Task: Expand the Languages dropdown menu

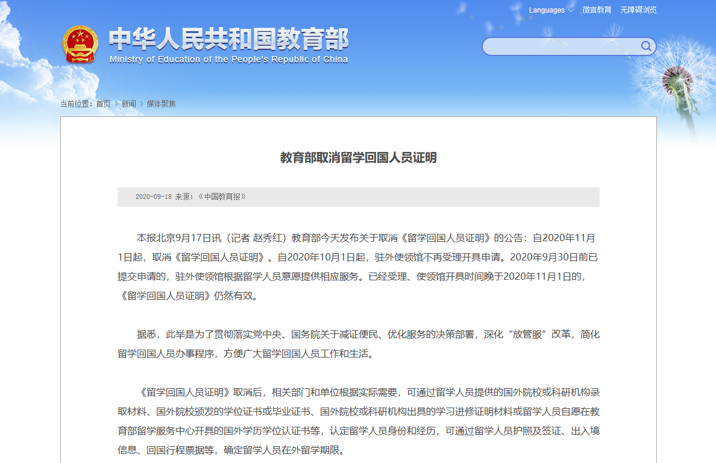Action: click(x=547, y=10)
